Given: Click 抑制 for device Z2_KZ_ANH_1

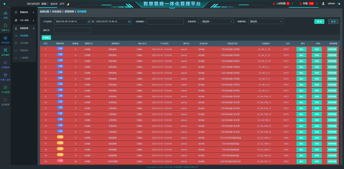Looking at the screenshot, I should [x=317, y=138].
